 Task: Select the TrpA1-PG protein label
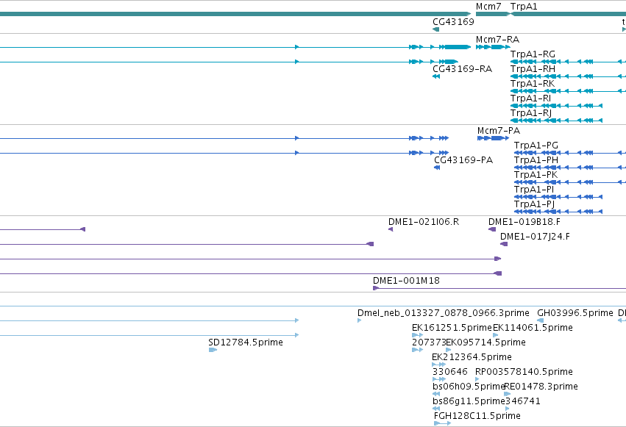tap(536, 145)
